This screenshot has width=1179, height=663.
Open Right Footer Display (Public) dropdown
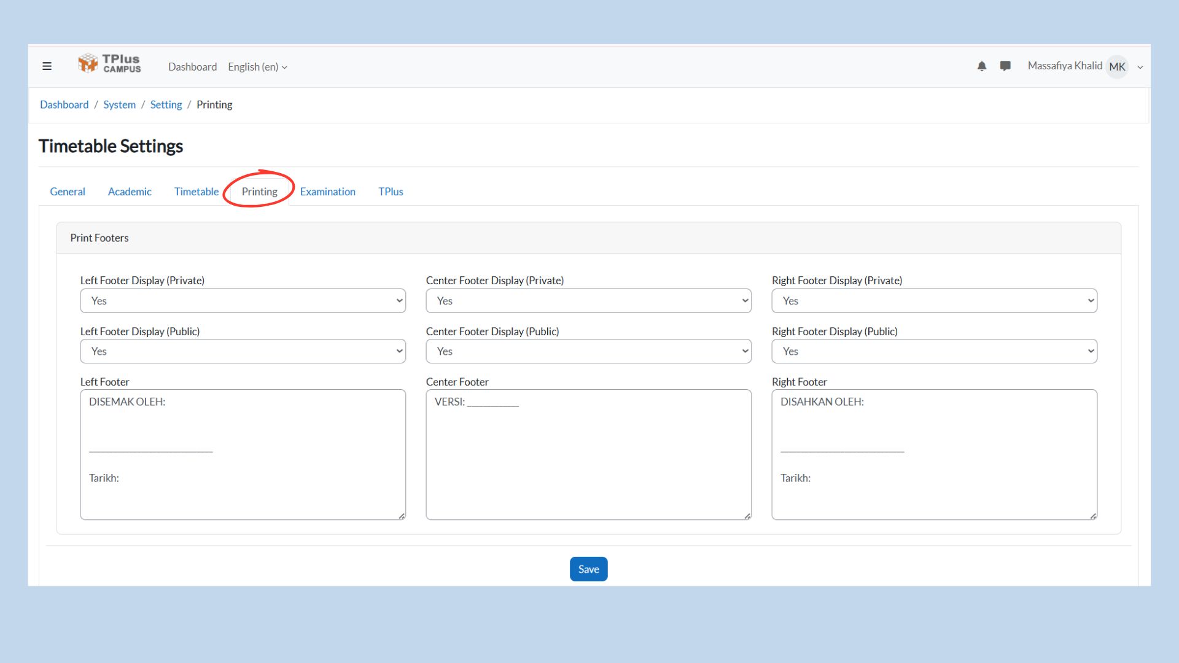point(934,351)
